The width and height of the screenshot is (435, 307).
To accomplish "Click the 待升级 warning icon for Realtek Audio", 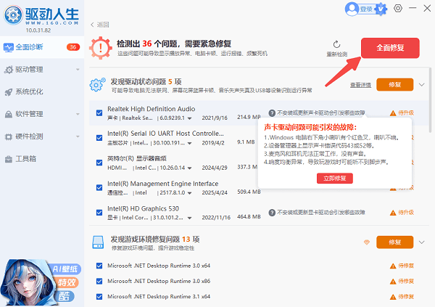I will click(x=392, y=113).
